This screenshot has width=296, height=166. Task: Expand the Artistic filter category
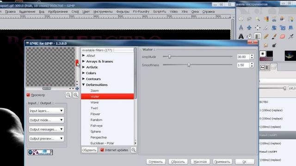point(83,67)
